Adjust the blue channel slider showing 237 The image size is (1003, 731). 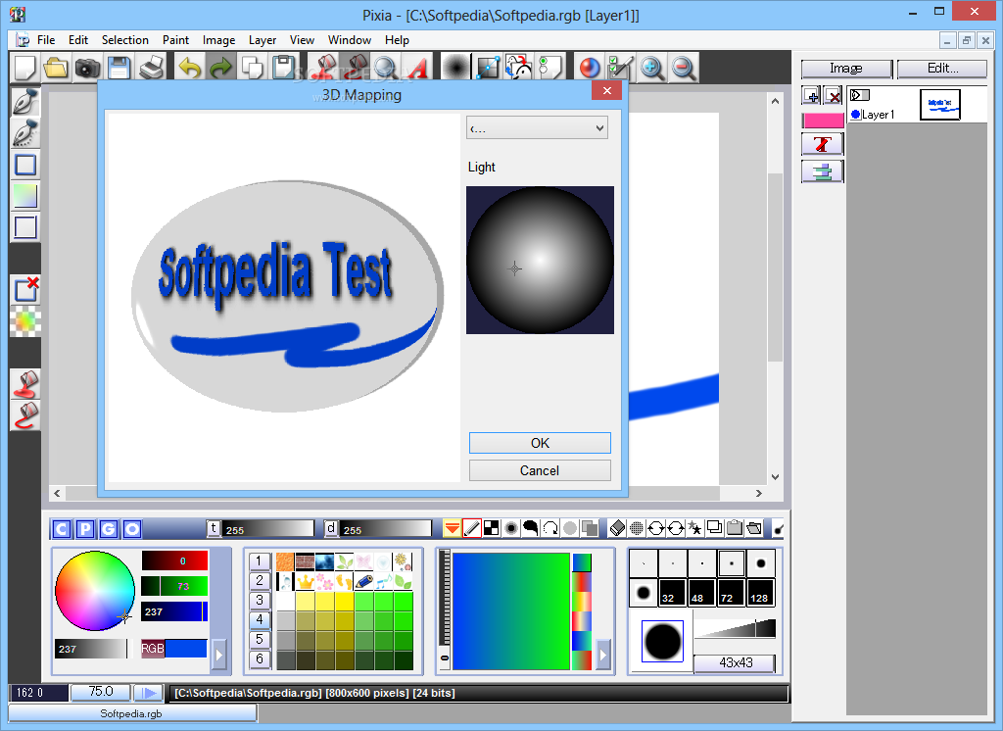174,611
